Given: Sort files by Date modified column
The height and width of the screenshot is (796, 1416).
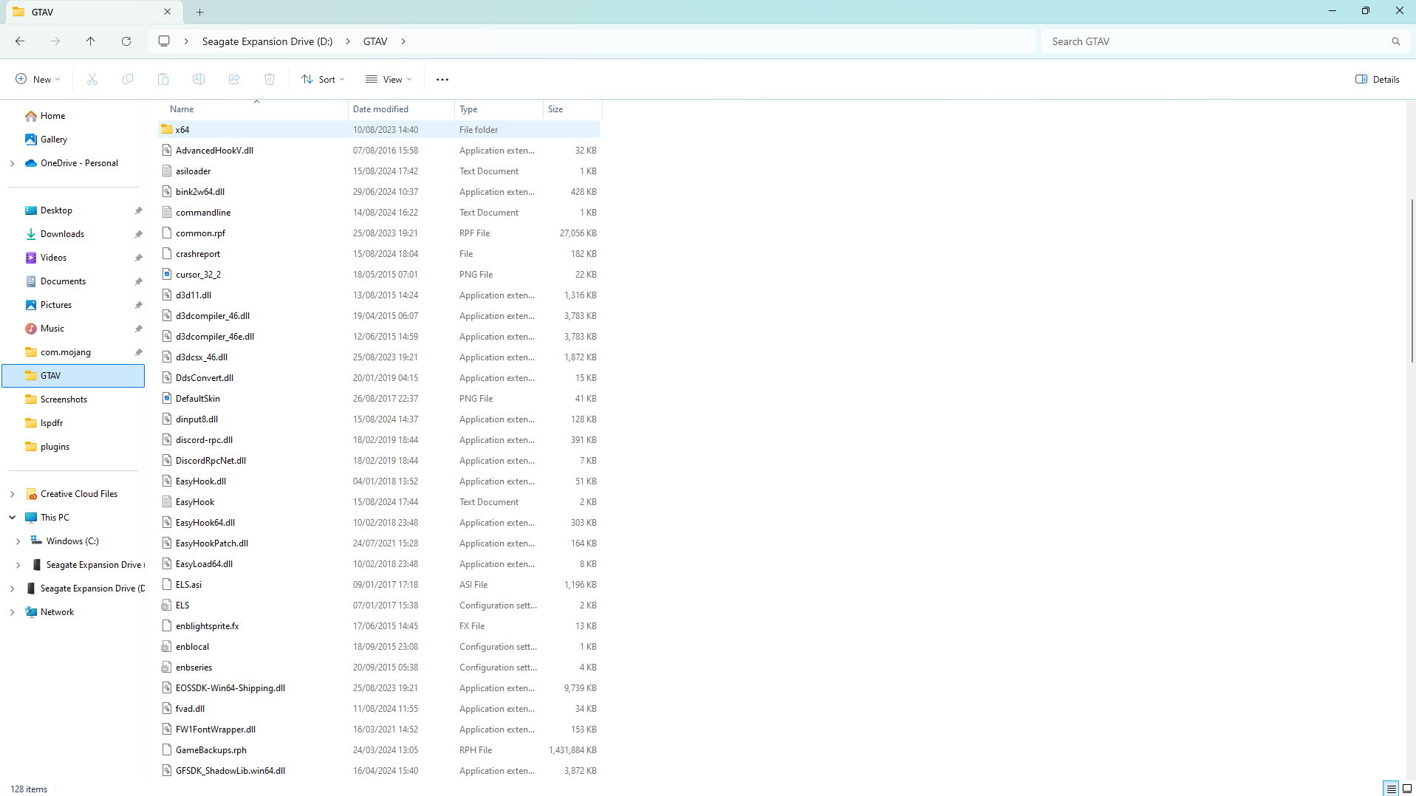Looking at the screenshot, I should pyautogui.click(x=380, y=109).
